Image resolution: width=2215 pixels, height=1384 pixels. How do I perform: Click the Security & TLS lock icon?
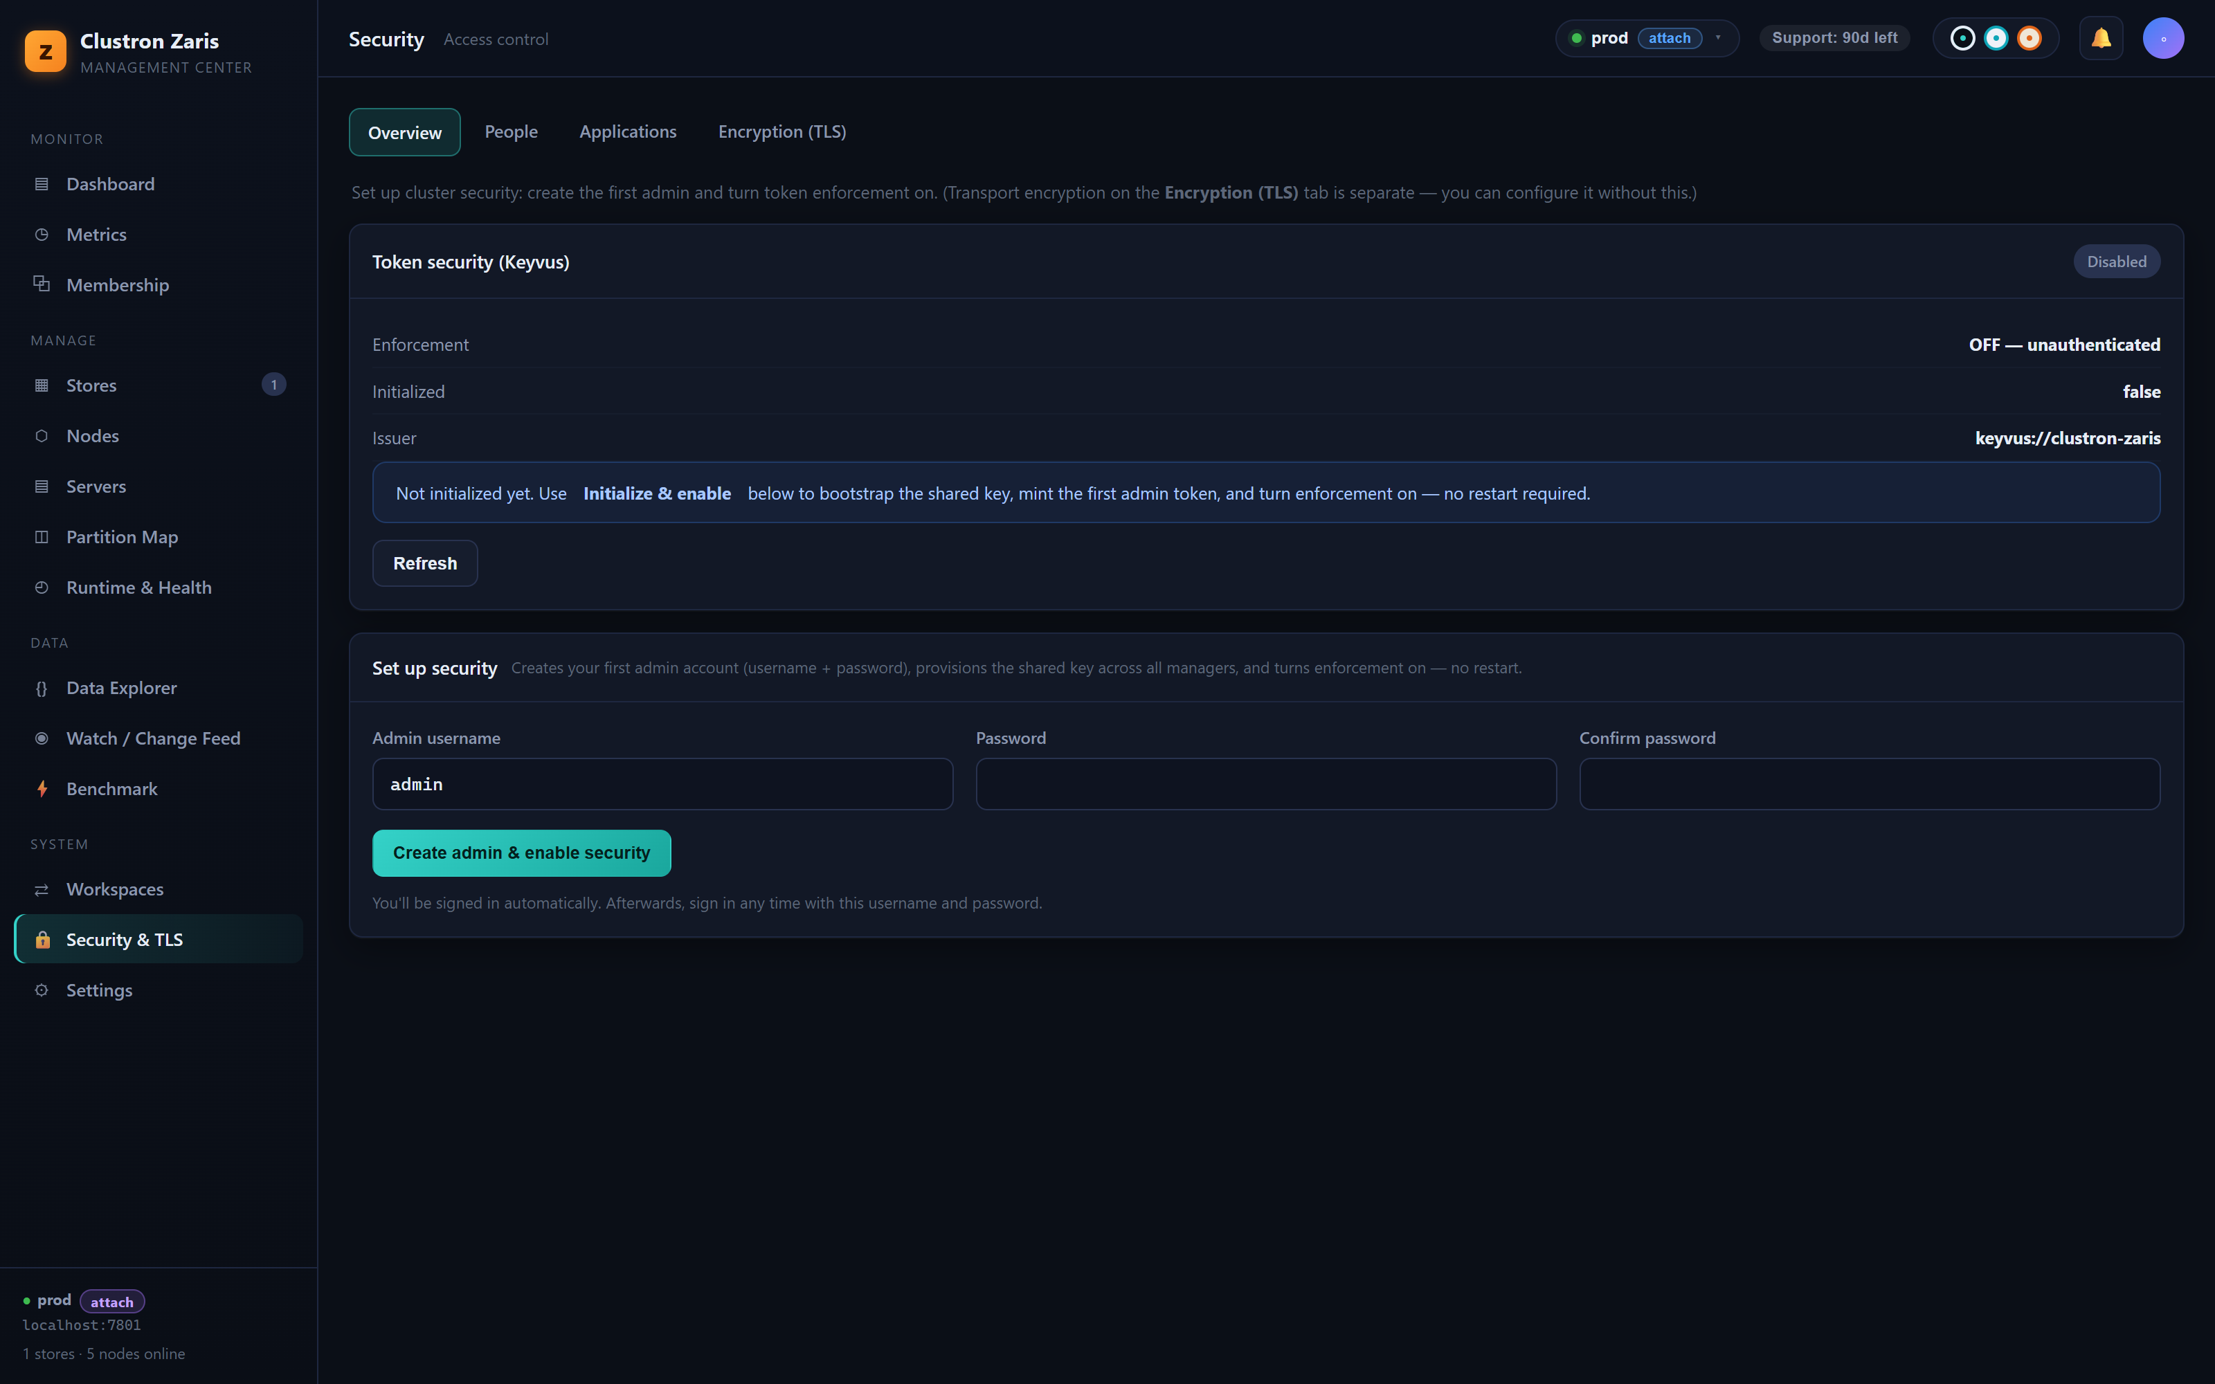[x=42, y=939]
